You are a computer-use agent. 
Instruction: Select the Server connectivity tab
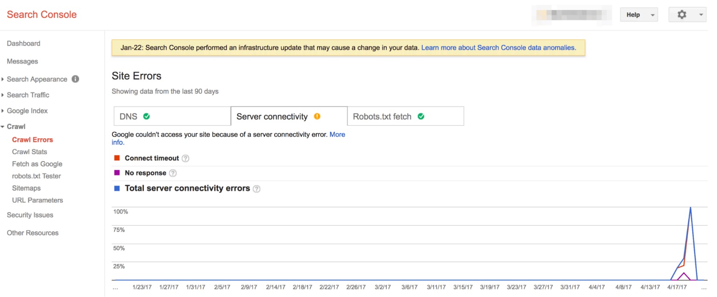pyautogui.click(x=289, y=116)
